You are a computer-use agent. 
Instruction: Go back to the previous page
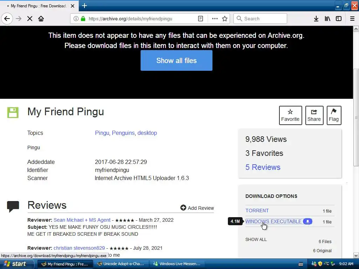[7, 19]
